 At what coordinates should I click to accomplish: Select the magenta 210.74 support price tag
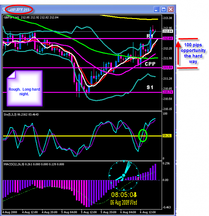click(x=168, y=92)
